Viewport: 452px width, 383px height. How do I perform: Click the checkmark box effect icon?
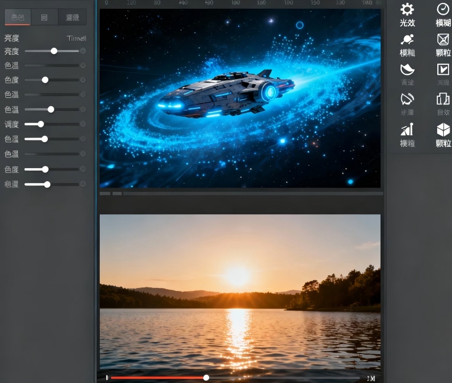click(443, 70)
